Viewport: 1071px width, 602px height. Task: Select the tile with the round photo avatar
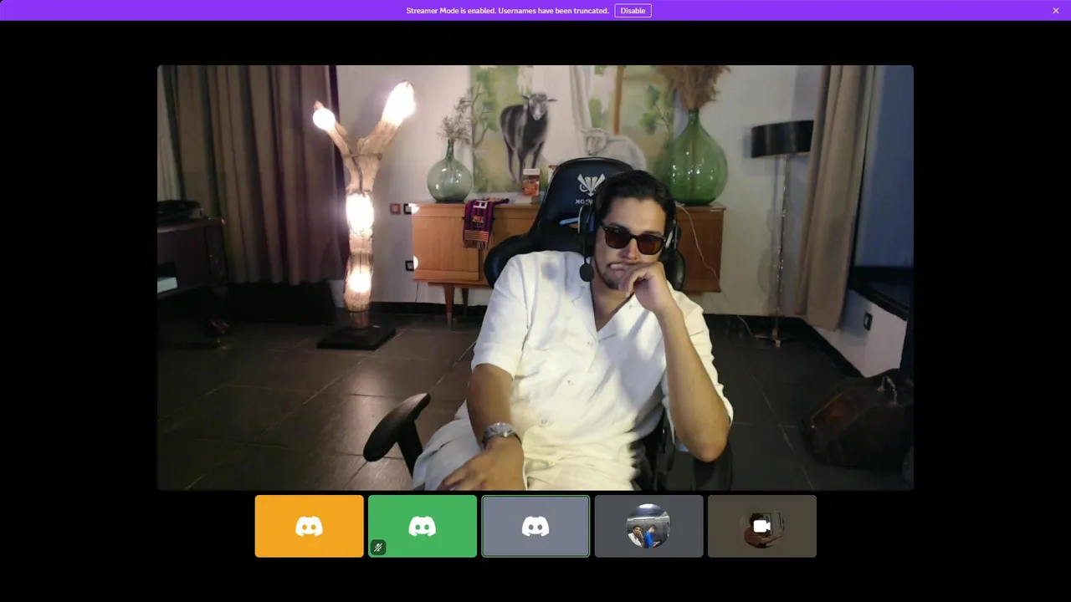648,526
